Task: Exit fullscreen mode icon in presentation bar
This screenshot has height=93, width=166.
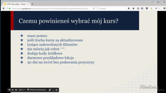Action: pyautogui.click(x=53, y=90)
